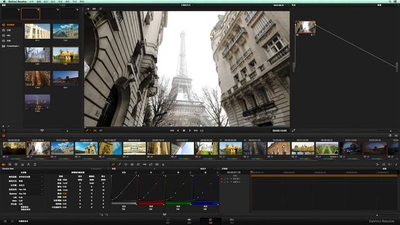Open the first Camera Raw dropdown row
This screenshot has height=225, width=400.
tap(31, 177)
